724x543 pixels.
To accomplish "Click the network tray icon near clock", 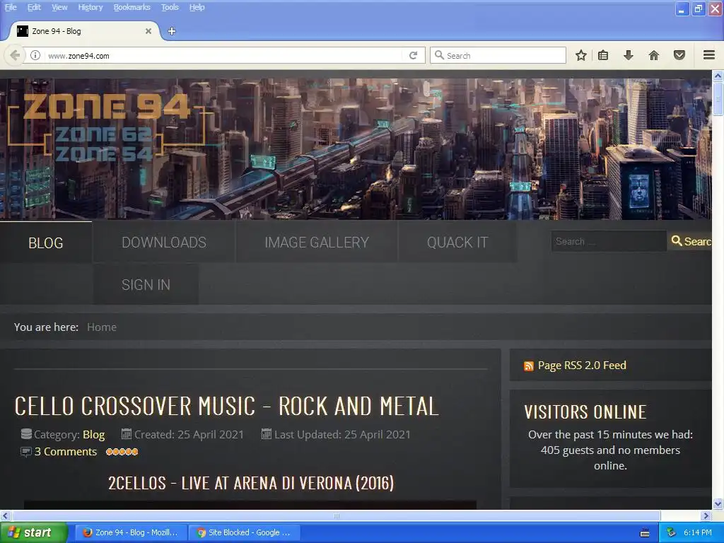I will pos(672,532).
